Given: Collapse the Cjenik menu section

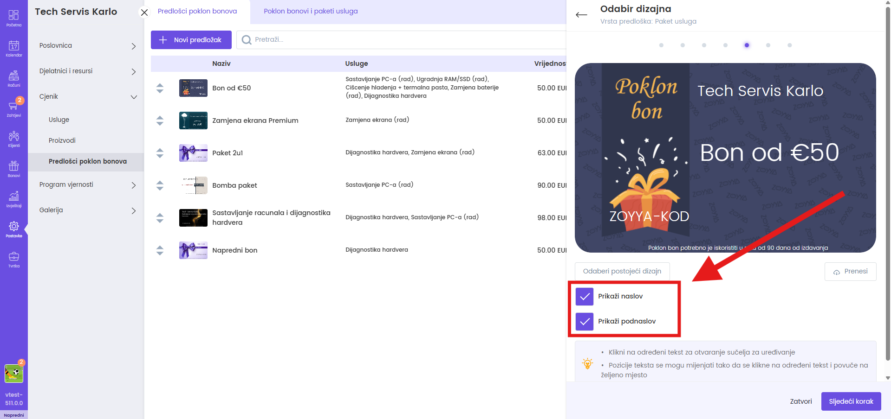Looking at the screenshot, I should click(87, 97).
